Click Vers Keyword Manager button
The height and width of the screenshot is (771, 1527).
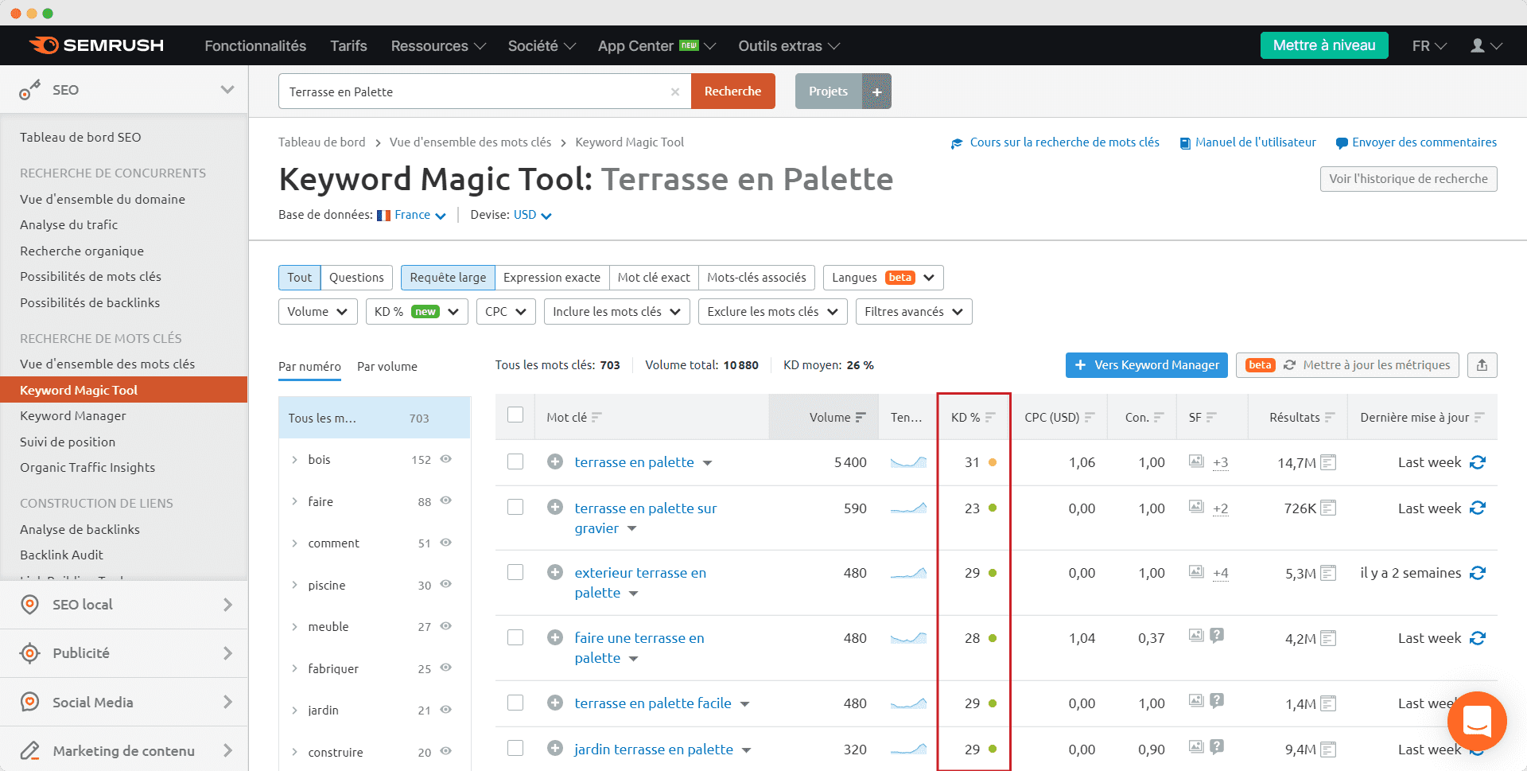(x=1147, y=365)
